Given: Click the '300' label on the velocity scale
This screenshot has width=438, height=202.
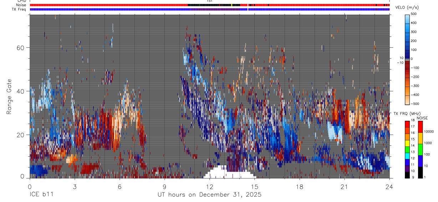Looking at the screenshot, I should coord(414,32).
